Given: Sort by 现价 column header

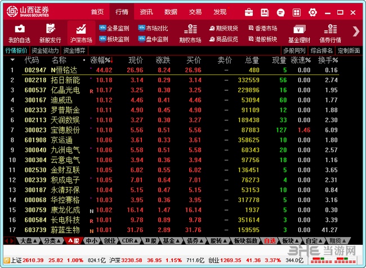Looking at the screenshot, I should point(136,60).
